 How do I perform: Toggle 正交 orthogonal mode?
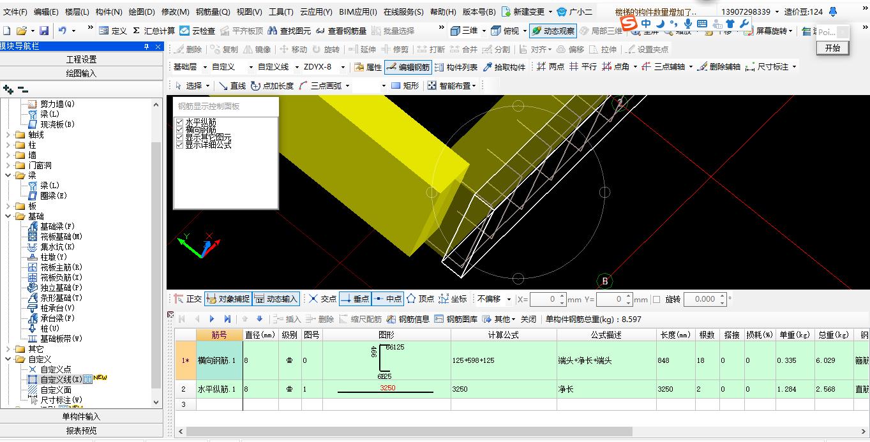click(188, 298)
